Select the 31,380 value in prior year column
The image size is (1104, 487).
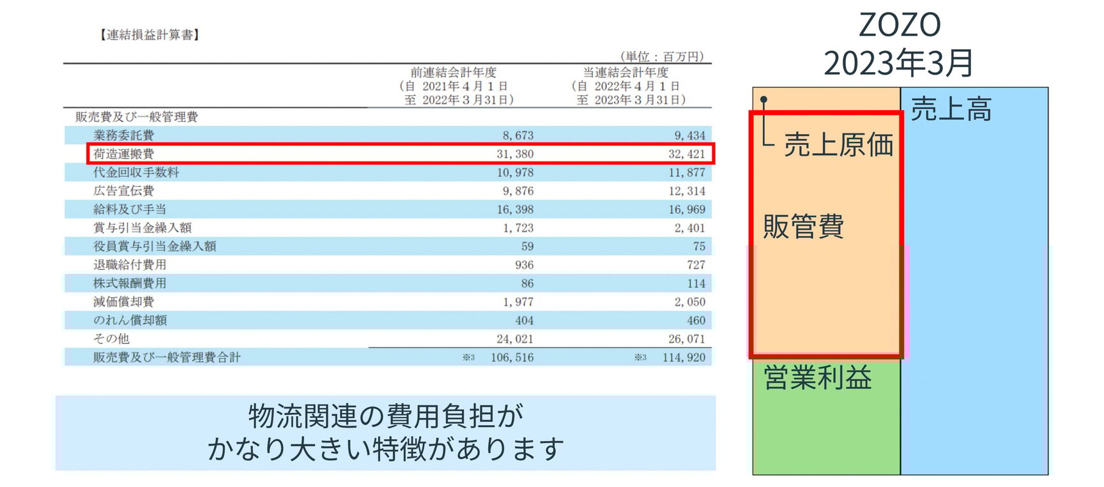click(x=515, y=154)
